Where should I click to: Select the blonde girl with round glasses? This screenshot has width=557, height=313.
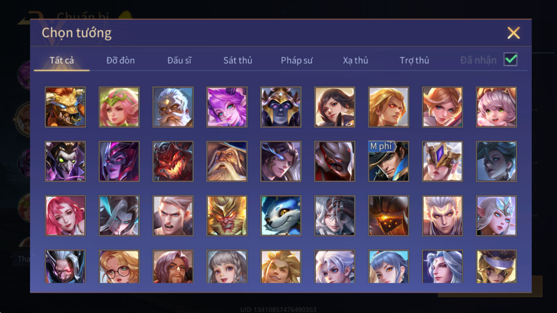pyautogui.click(x=119, y=267)
